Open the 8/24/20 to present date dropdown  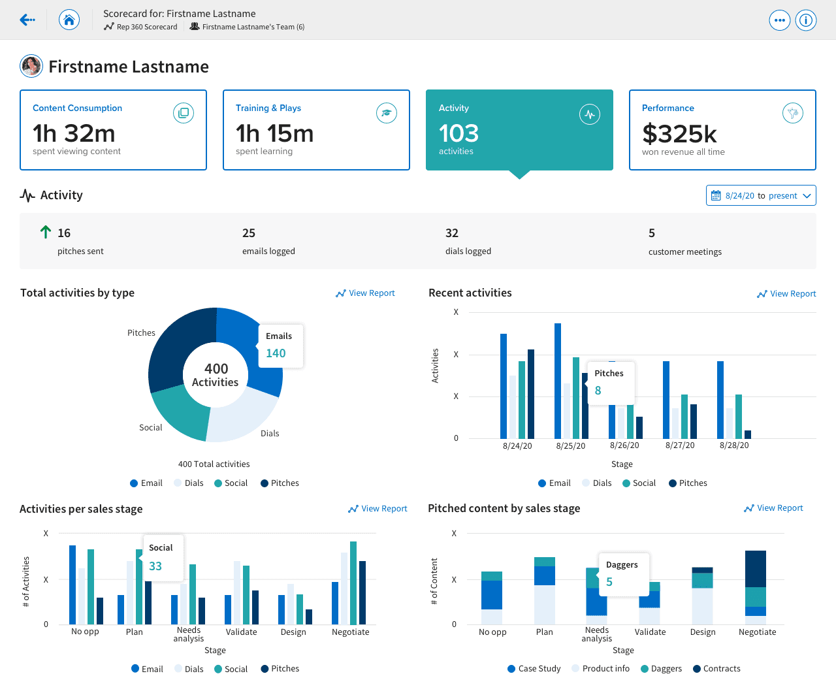761,195
